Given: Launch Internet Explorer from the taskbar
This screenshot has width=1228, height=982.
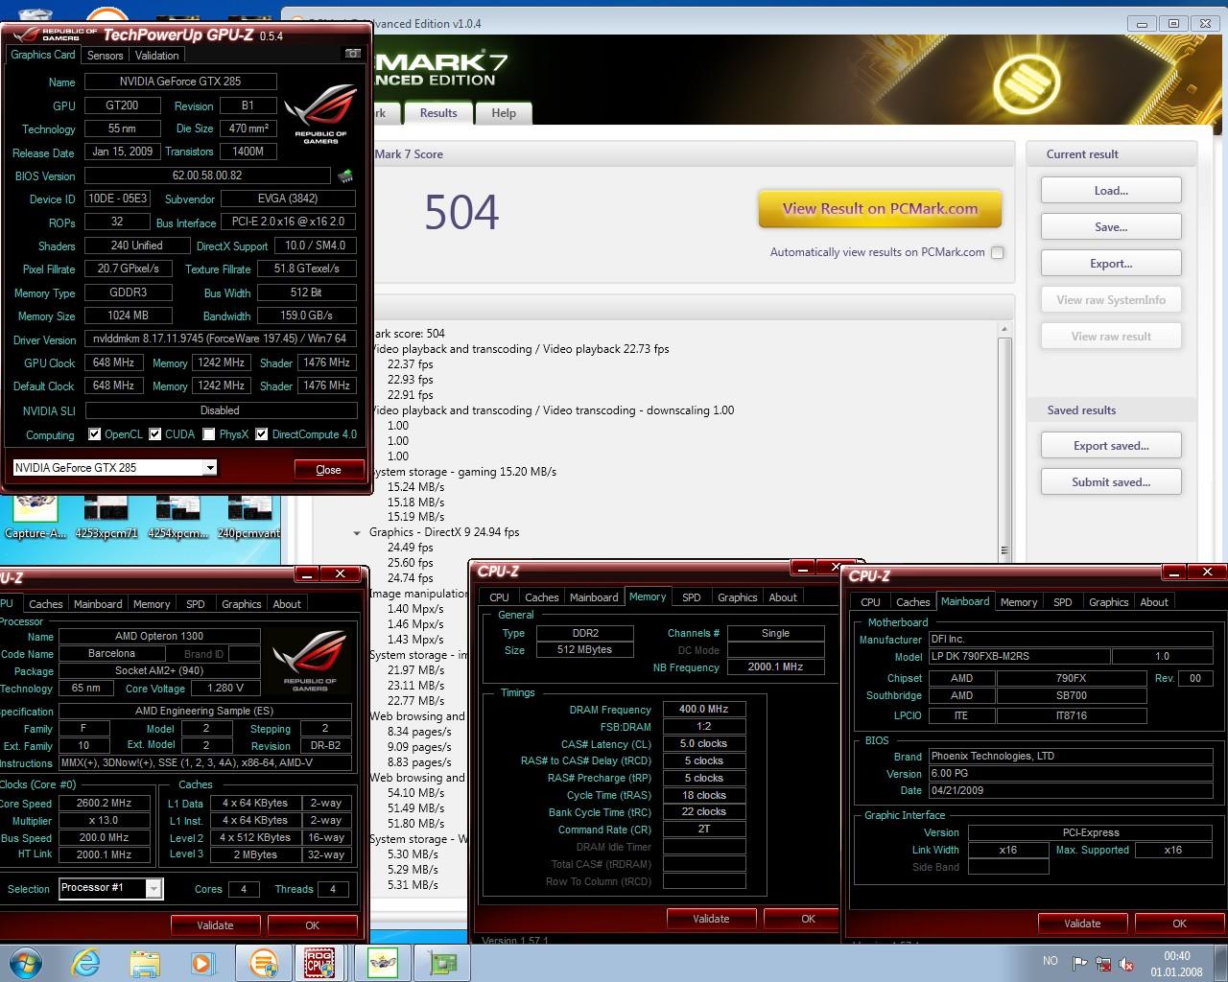Looking at the screenshot, I should pyautogui.click(x=86, y=963).
